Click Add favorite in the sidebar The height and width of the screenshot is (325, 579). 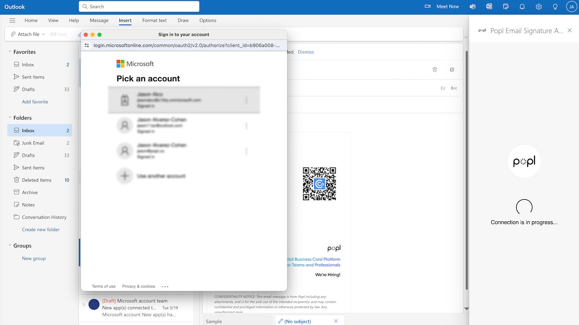(x=35, y=102)
